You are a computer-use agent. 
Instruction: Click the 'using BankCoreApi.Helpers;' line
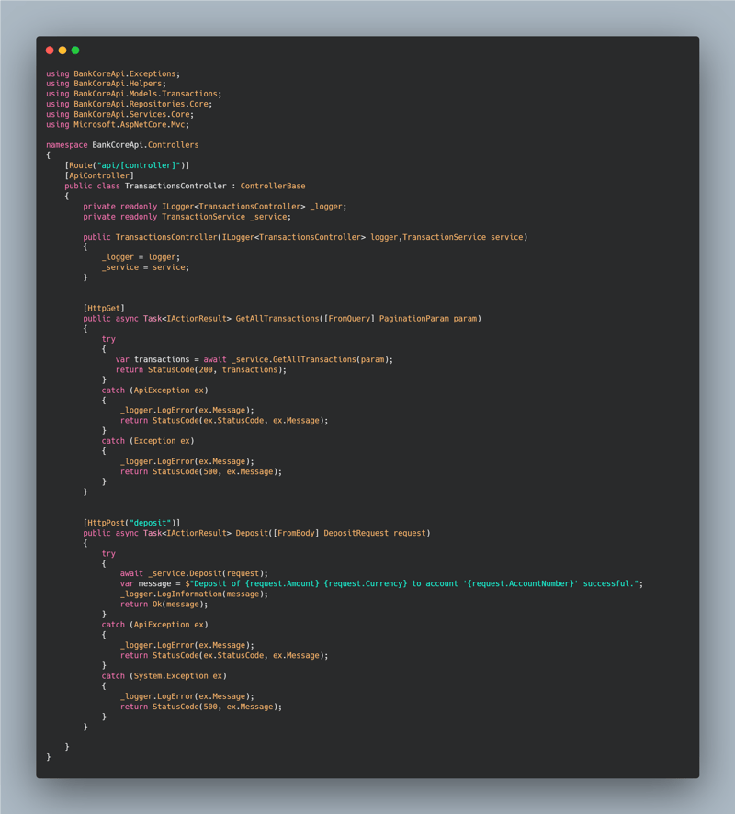click(x=106, y=84)
